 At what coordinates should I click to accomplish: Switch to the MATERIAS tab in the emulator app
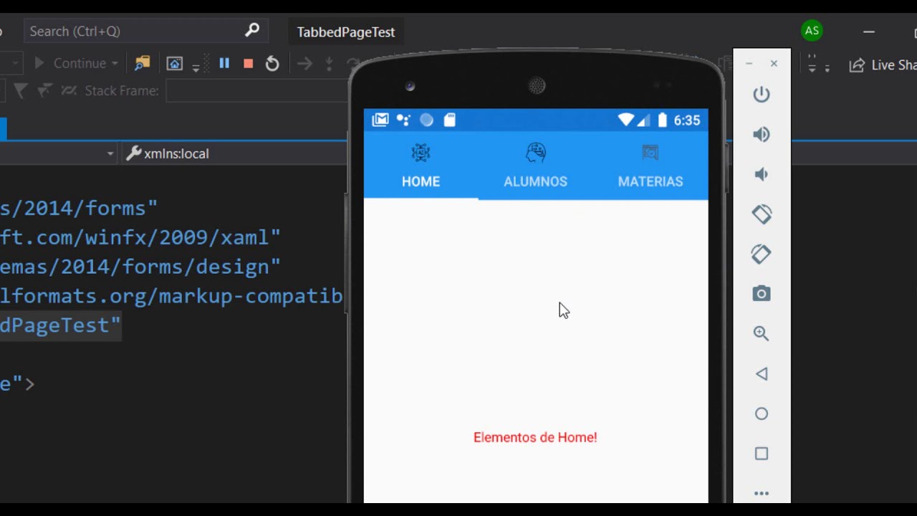pos(650,167)
